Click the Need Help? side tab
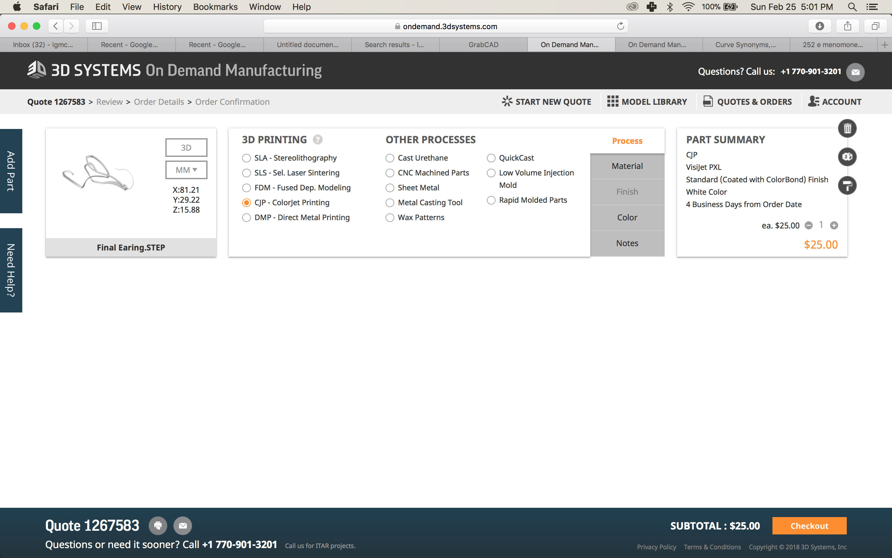This screenshot has height=558, width=892. [x=11, y=271]
